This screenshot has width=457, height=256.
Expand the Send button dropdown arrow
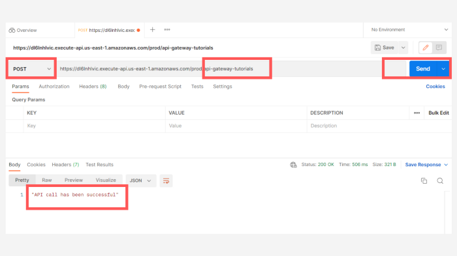pos(443,69)
